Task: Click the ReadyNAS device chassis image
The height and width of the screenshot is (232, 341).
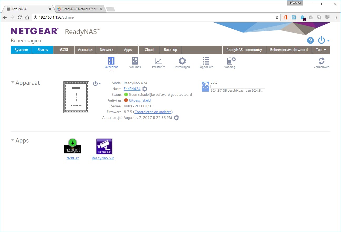Action: click(x=76, y=97)
